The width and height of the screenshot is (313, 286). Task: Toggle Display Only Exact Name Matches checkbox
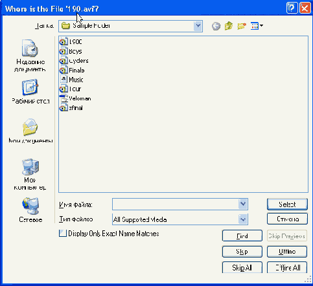63,234
